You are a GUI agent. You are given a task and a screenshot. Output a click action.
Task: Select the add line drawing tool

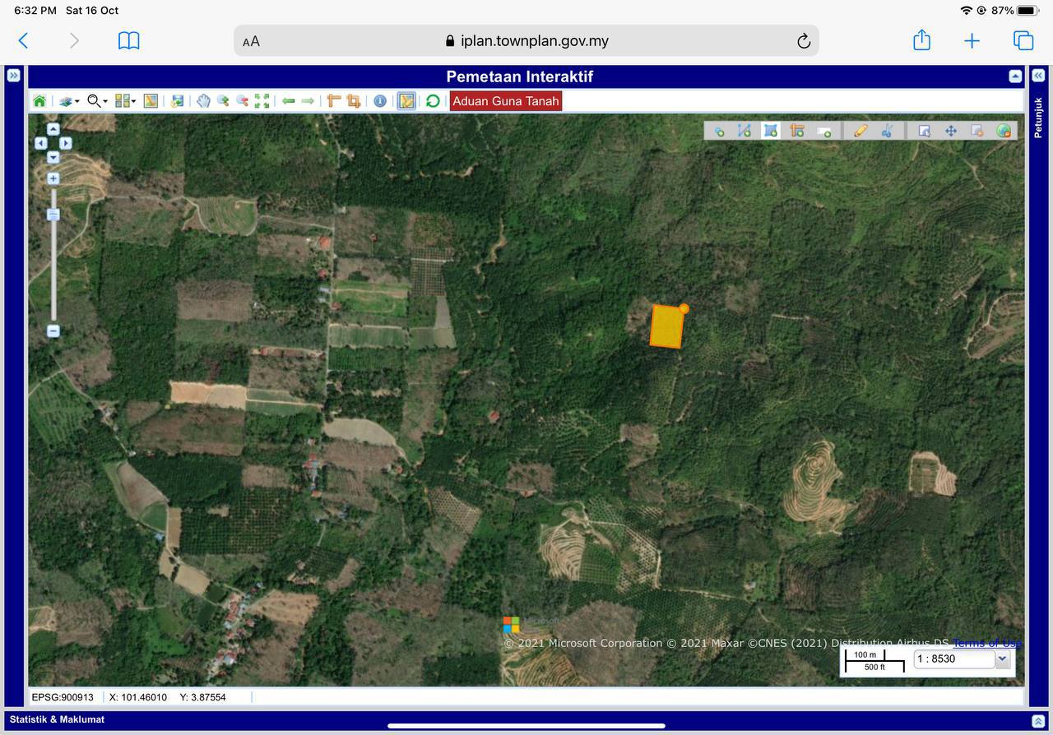tap(745, 131)
